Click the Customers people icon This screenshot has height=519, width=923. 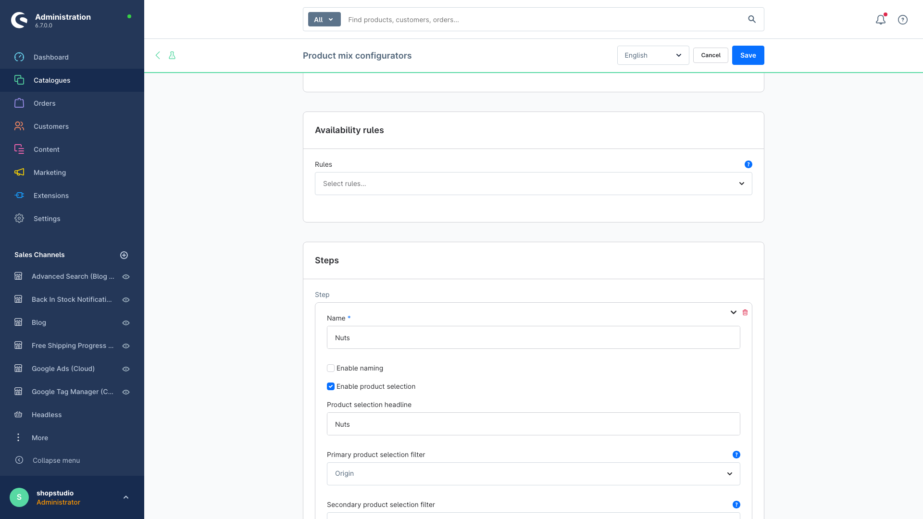pos(19,126)
